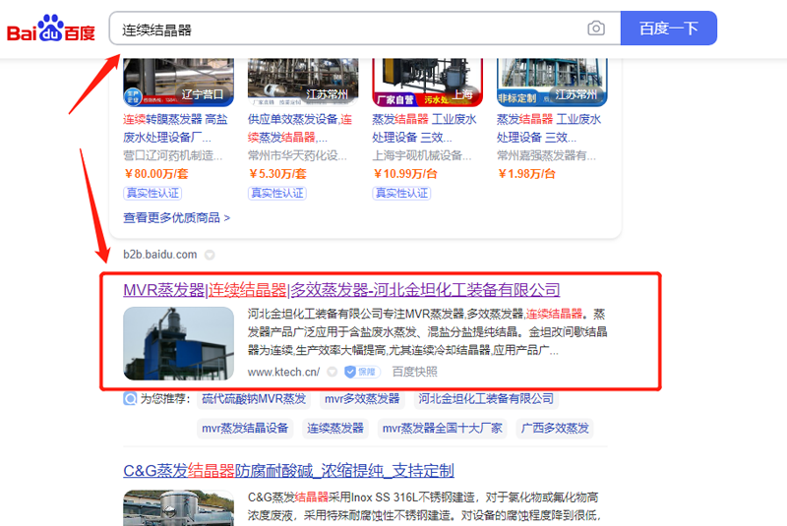787x526 pixels.
Task: Open the C&G蒸发结晶器 result title
Action: (x=288, y=471)
